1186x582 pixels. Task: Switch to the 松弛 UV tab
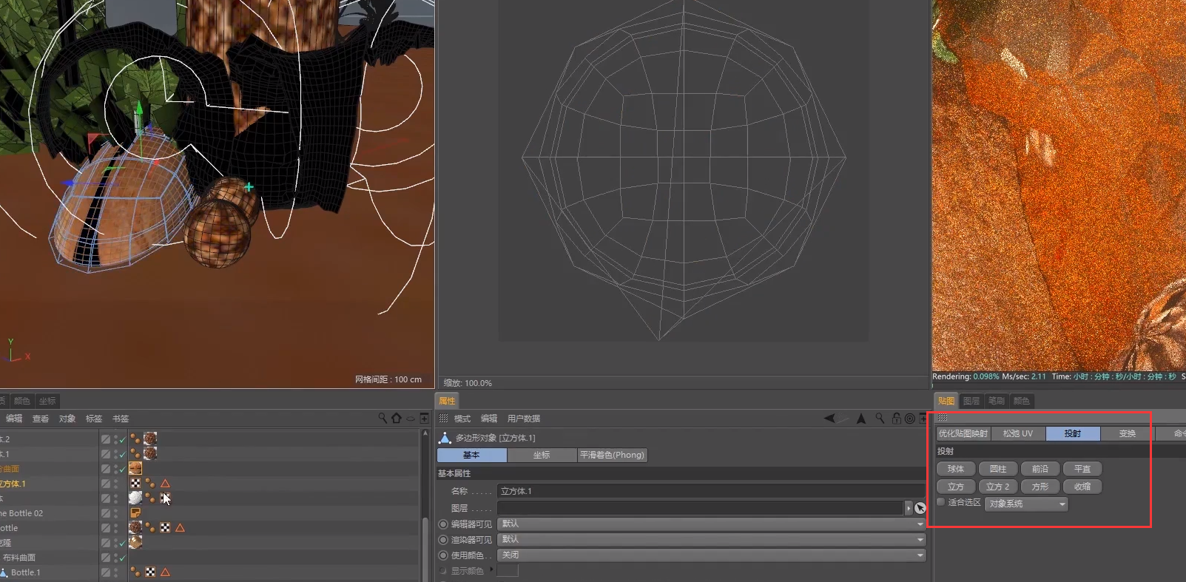tap(1018, 433)
